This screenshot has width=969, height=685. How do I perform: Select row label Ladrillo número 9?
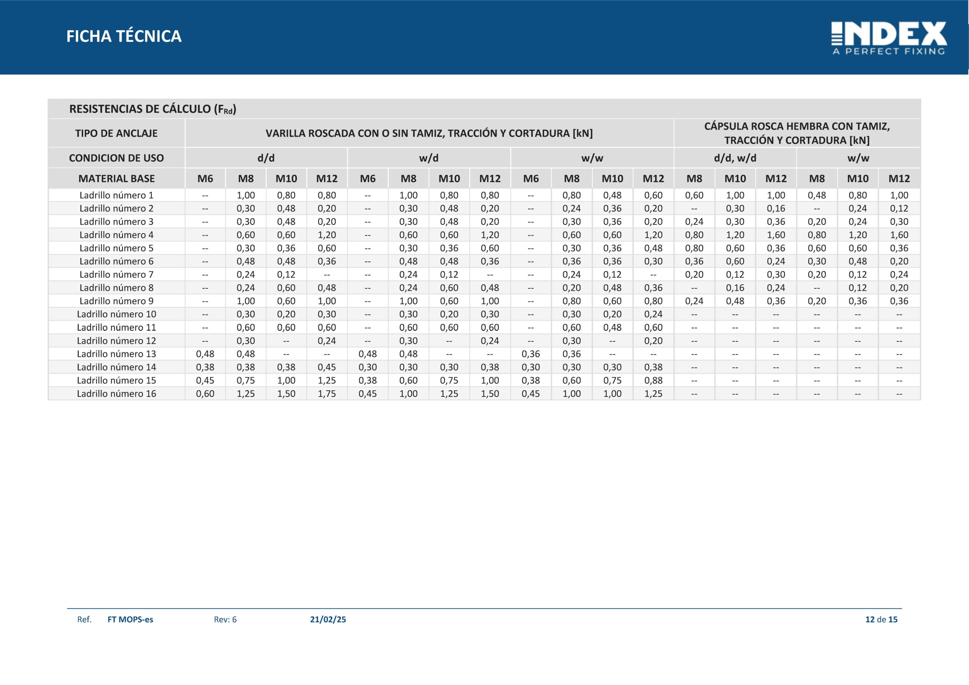point(117,301)
